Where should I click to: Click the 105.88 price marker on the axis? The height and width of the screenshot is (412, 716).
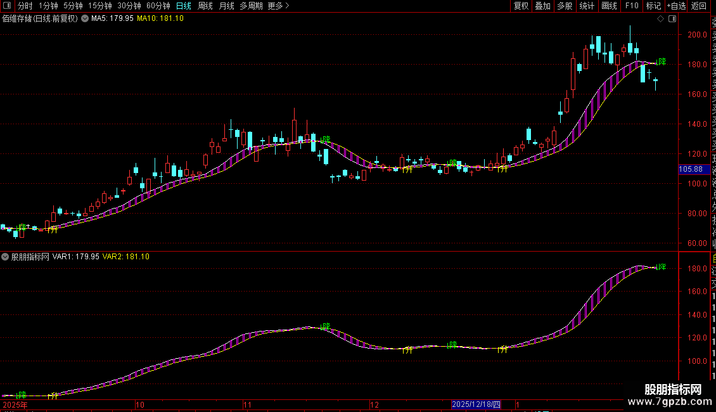(694, 169)
